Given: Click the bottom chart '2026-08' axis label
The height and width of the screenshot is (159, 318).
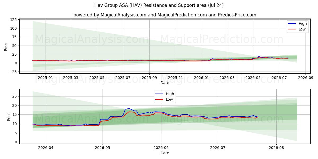Looking at the screenshot, I should click(276, 148).
